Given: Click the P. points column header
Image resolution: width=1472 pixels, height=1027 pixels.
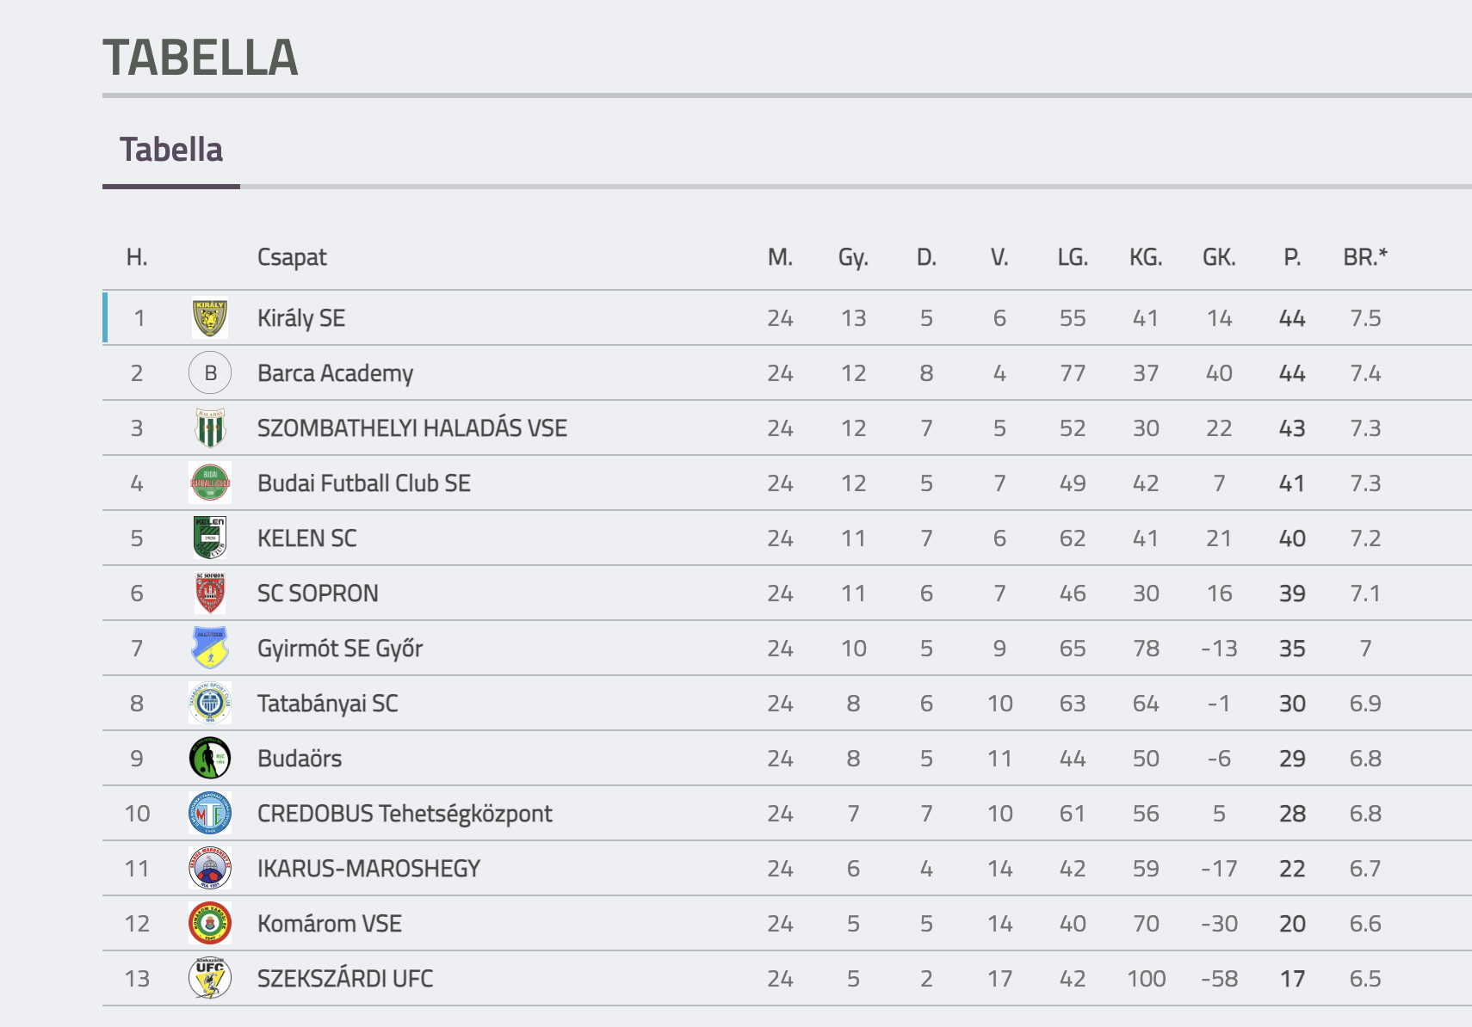Looking at the screenshot, I should [1292, 257].
